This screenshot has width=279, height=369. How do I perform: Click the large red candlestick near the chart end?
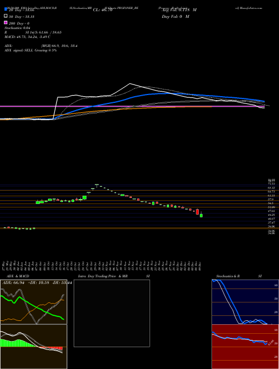198,211
